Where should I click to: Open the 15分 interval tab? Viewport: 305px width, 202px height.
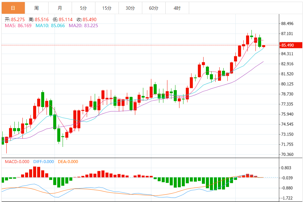(x=107, y=8)
